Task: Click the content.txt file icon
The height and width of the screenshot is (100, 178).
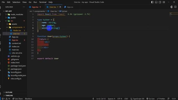Action: (x=10, y=43)
